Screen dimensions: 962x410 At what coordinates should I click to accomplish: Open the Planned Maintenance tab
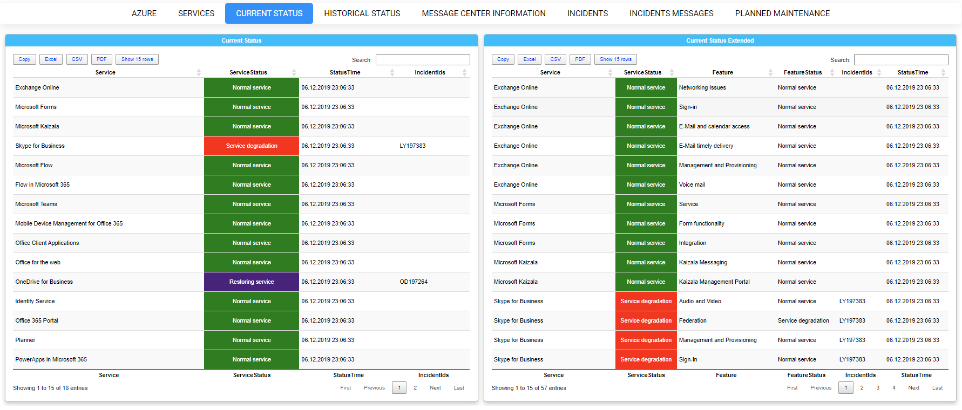782,13
